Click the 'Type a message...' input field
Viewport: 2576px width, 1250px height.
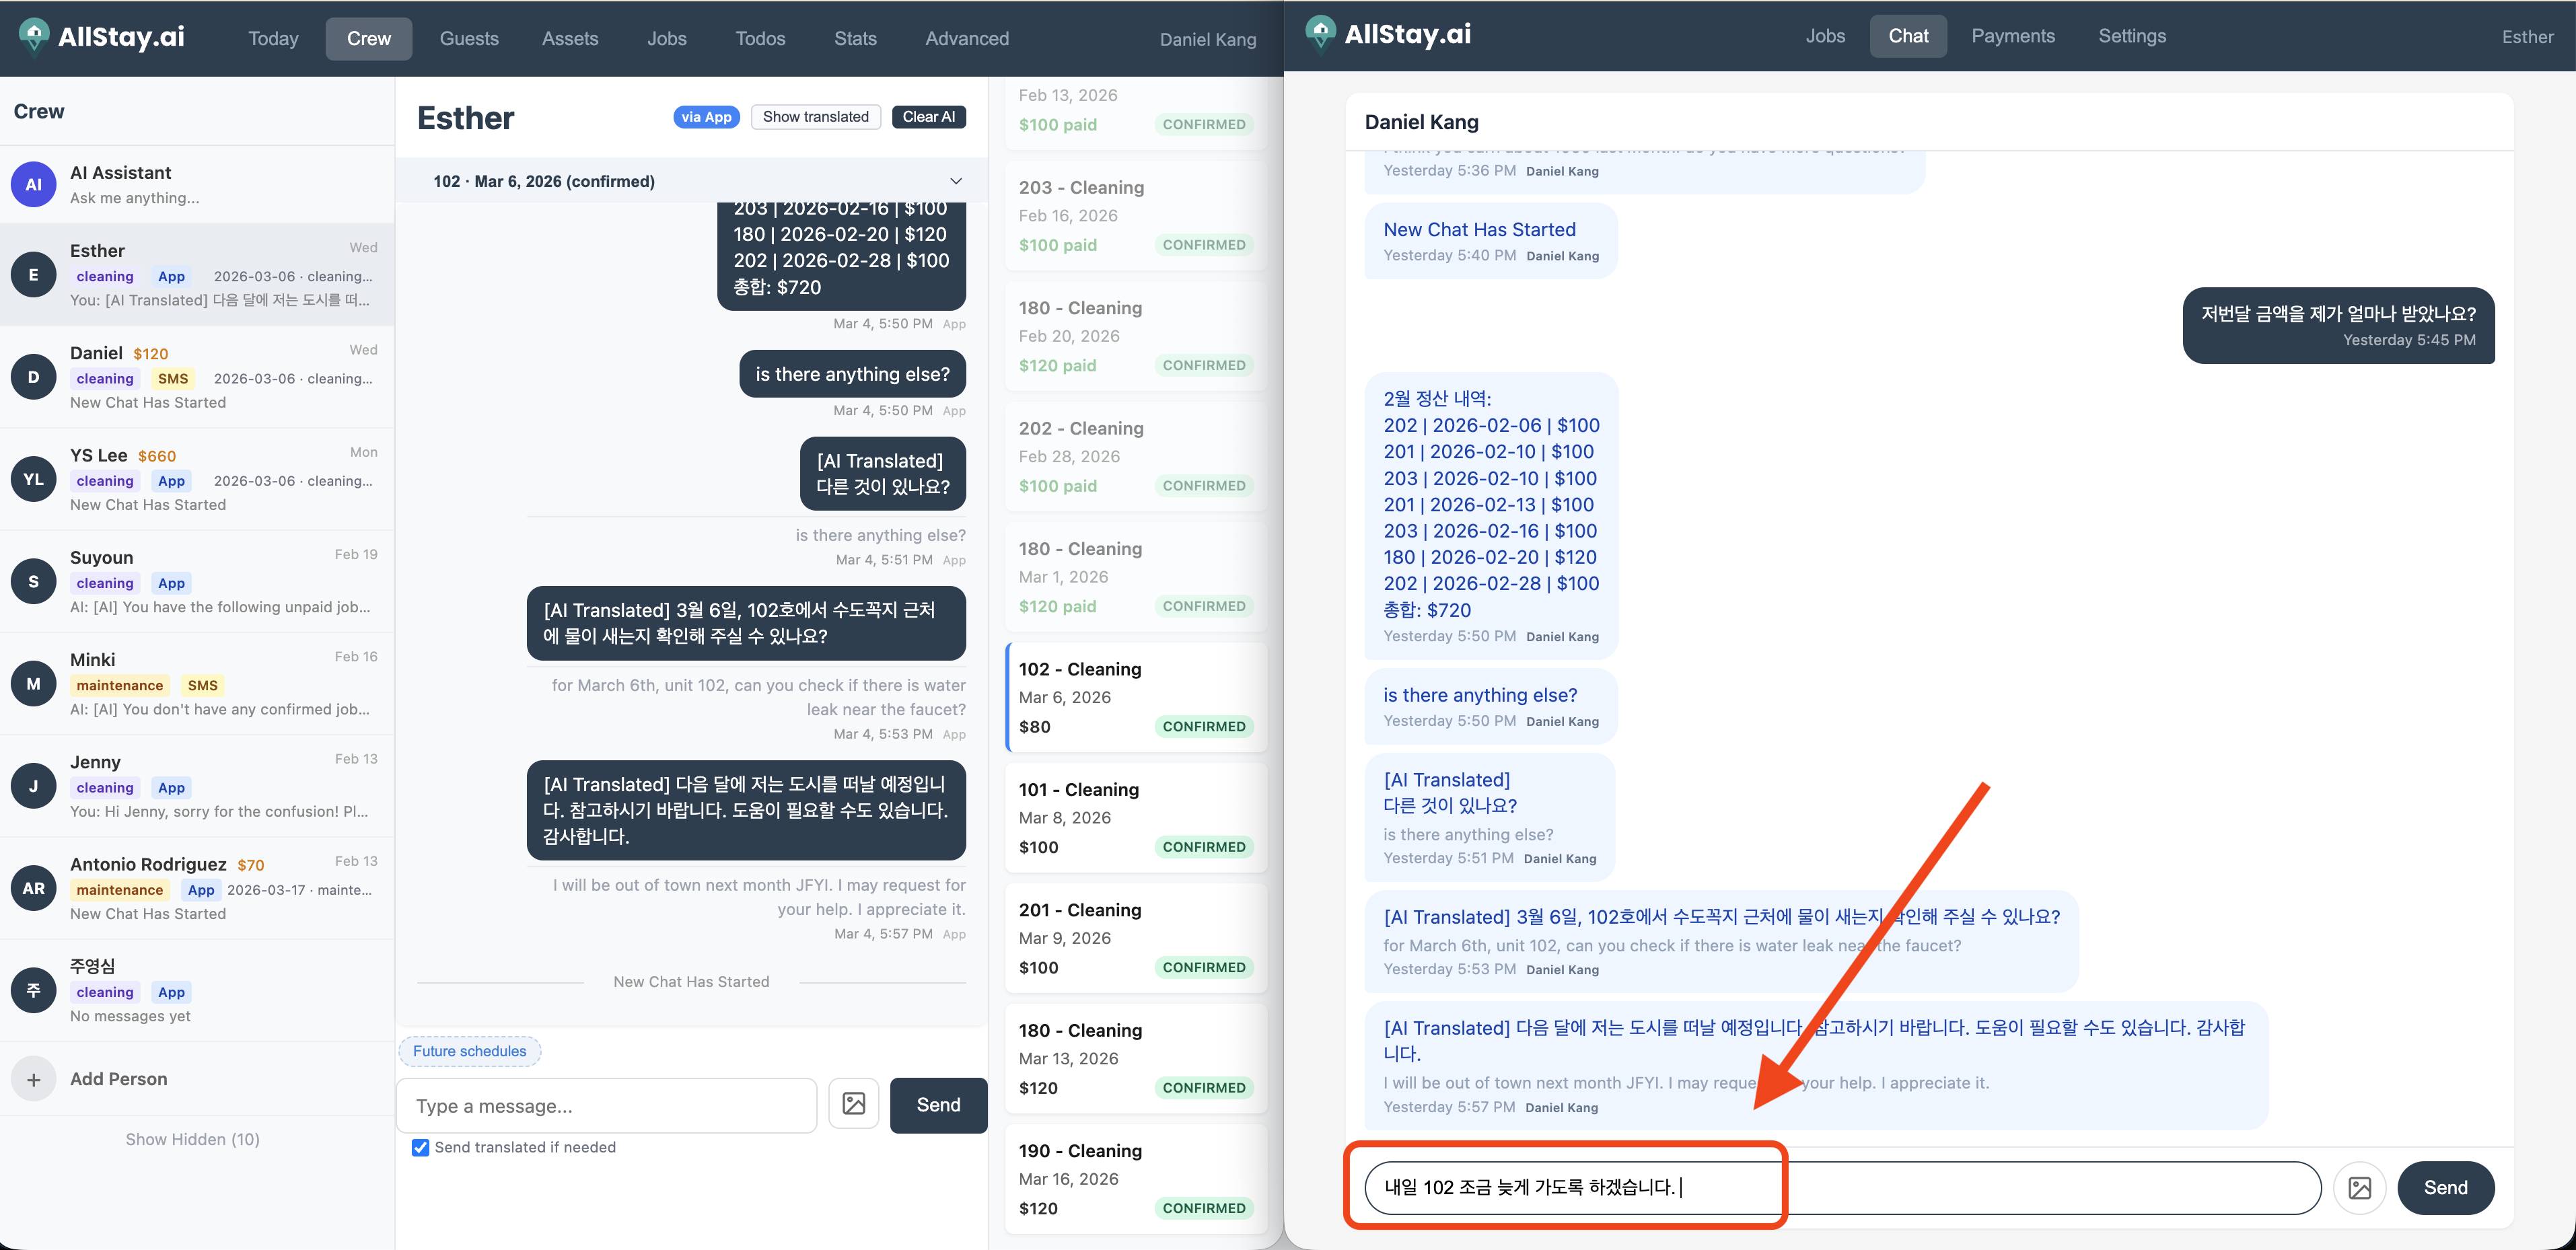point(606,1105)
